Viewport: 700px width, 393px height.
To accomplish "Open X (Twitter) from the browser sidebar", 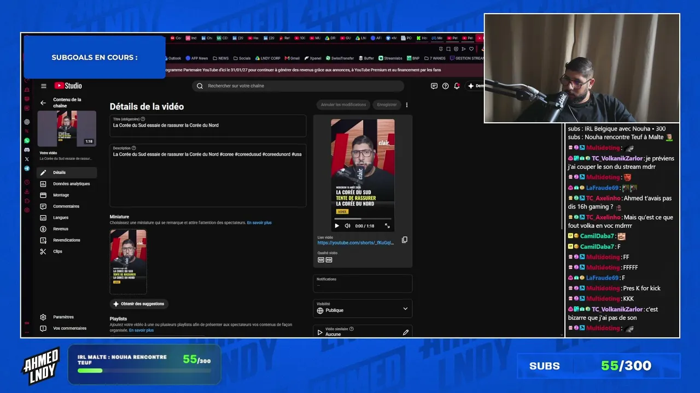I will (x=27, y=159).
